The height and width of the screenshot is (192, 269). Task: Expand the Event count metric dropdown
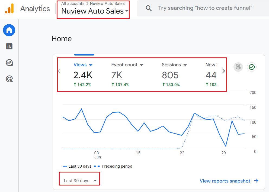(x=142, y=65)
